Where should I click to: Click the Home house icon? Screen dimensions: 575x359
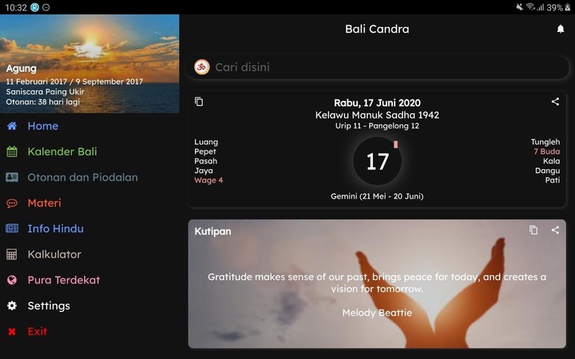point(12,126)
